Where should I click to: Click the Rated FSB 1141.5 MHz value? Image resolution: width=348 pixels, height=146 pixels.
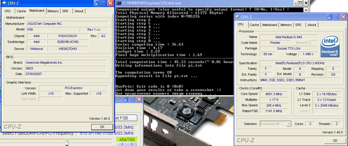(x=274, y=111)
